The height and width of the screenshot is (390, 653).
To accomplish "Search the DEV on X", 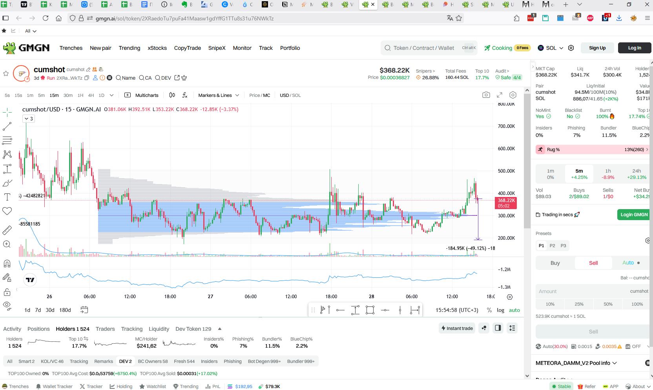I will point(163,78).
